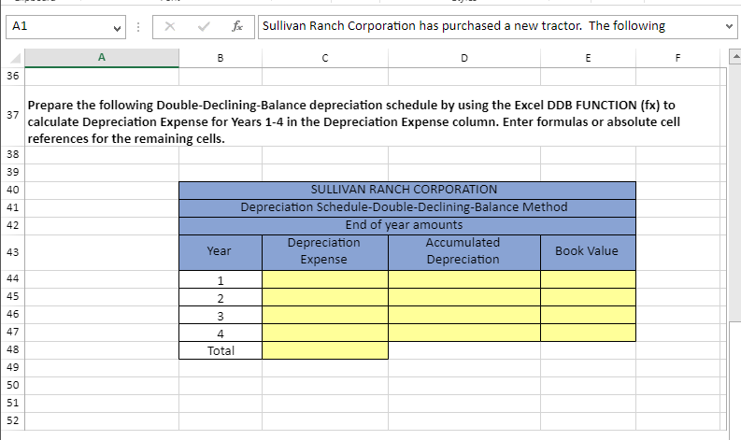Click the Enter checkmark icon in formula bar
This screenshot has width=741, height=440.
tap(204, 26)
